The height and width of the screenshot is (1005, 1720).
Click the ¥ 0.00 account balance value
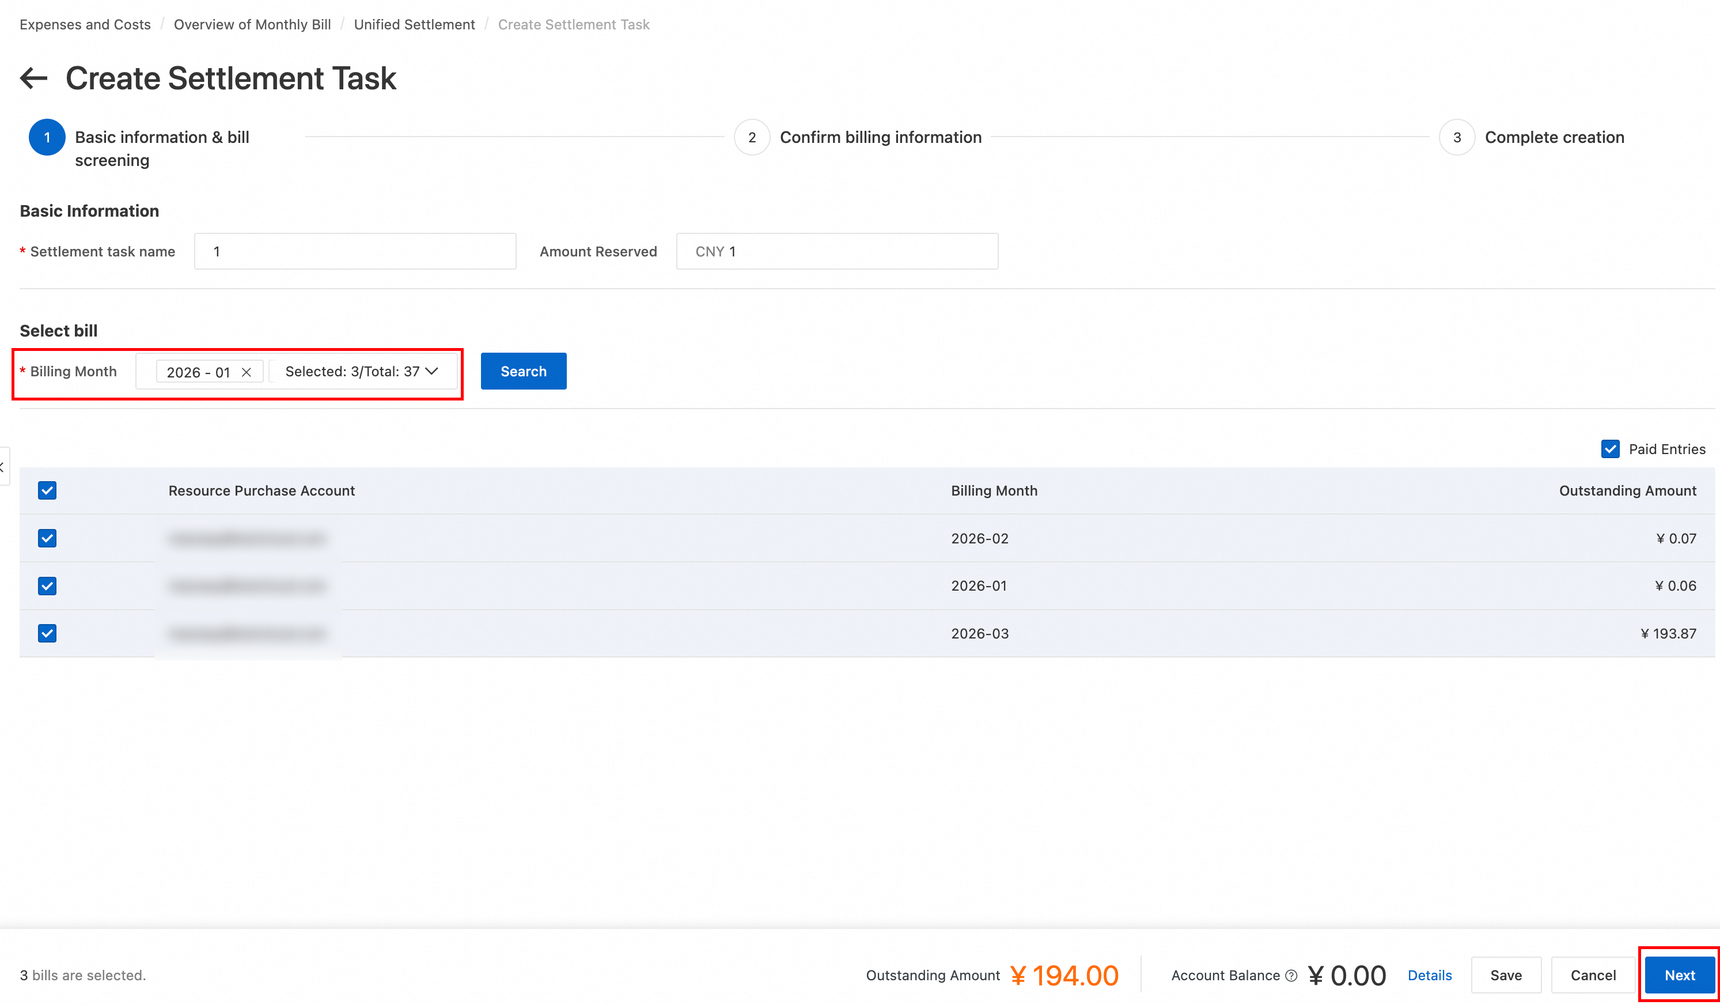[x=1347, y=975]
